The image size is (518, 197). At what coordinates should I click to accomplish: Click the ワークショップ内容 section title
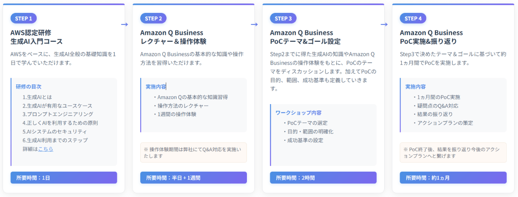click(x=298, y=113)
